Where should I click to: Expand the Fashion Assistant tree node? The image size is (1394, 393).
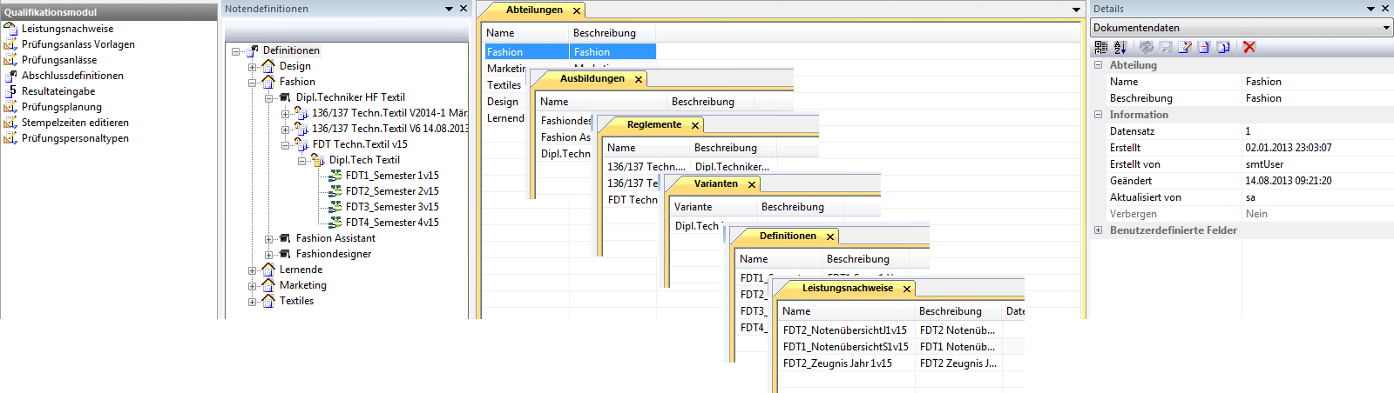268,238
